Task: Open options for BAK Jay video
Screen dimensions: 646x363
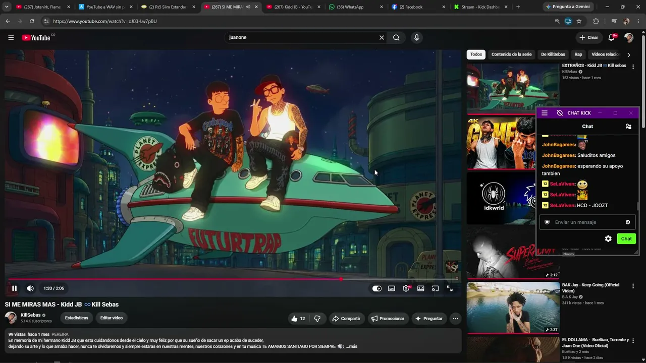Action: tap(633, 286)
